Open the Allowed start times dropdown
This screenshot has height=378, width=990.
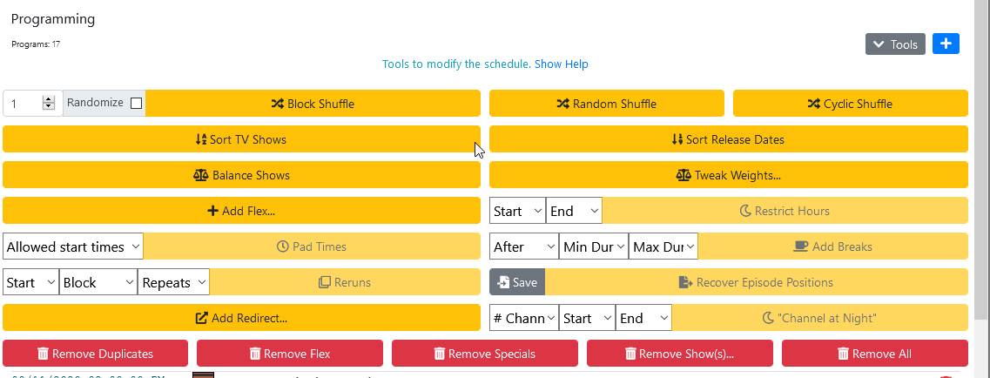coord(73,246)
